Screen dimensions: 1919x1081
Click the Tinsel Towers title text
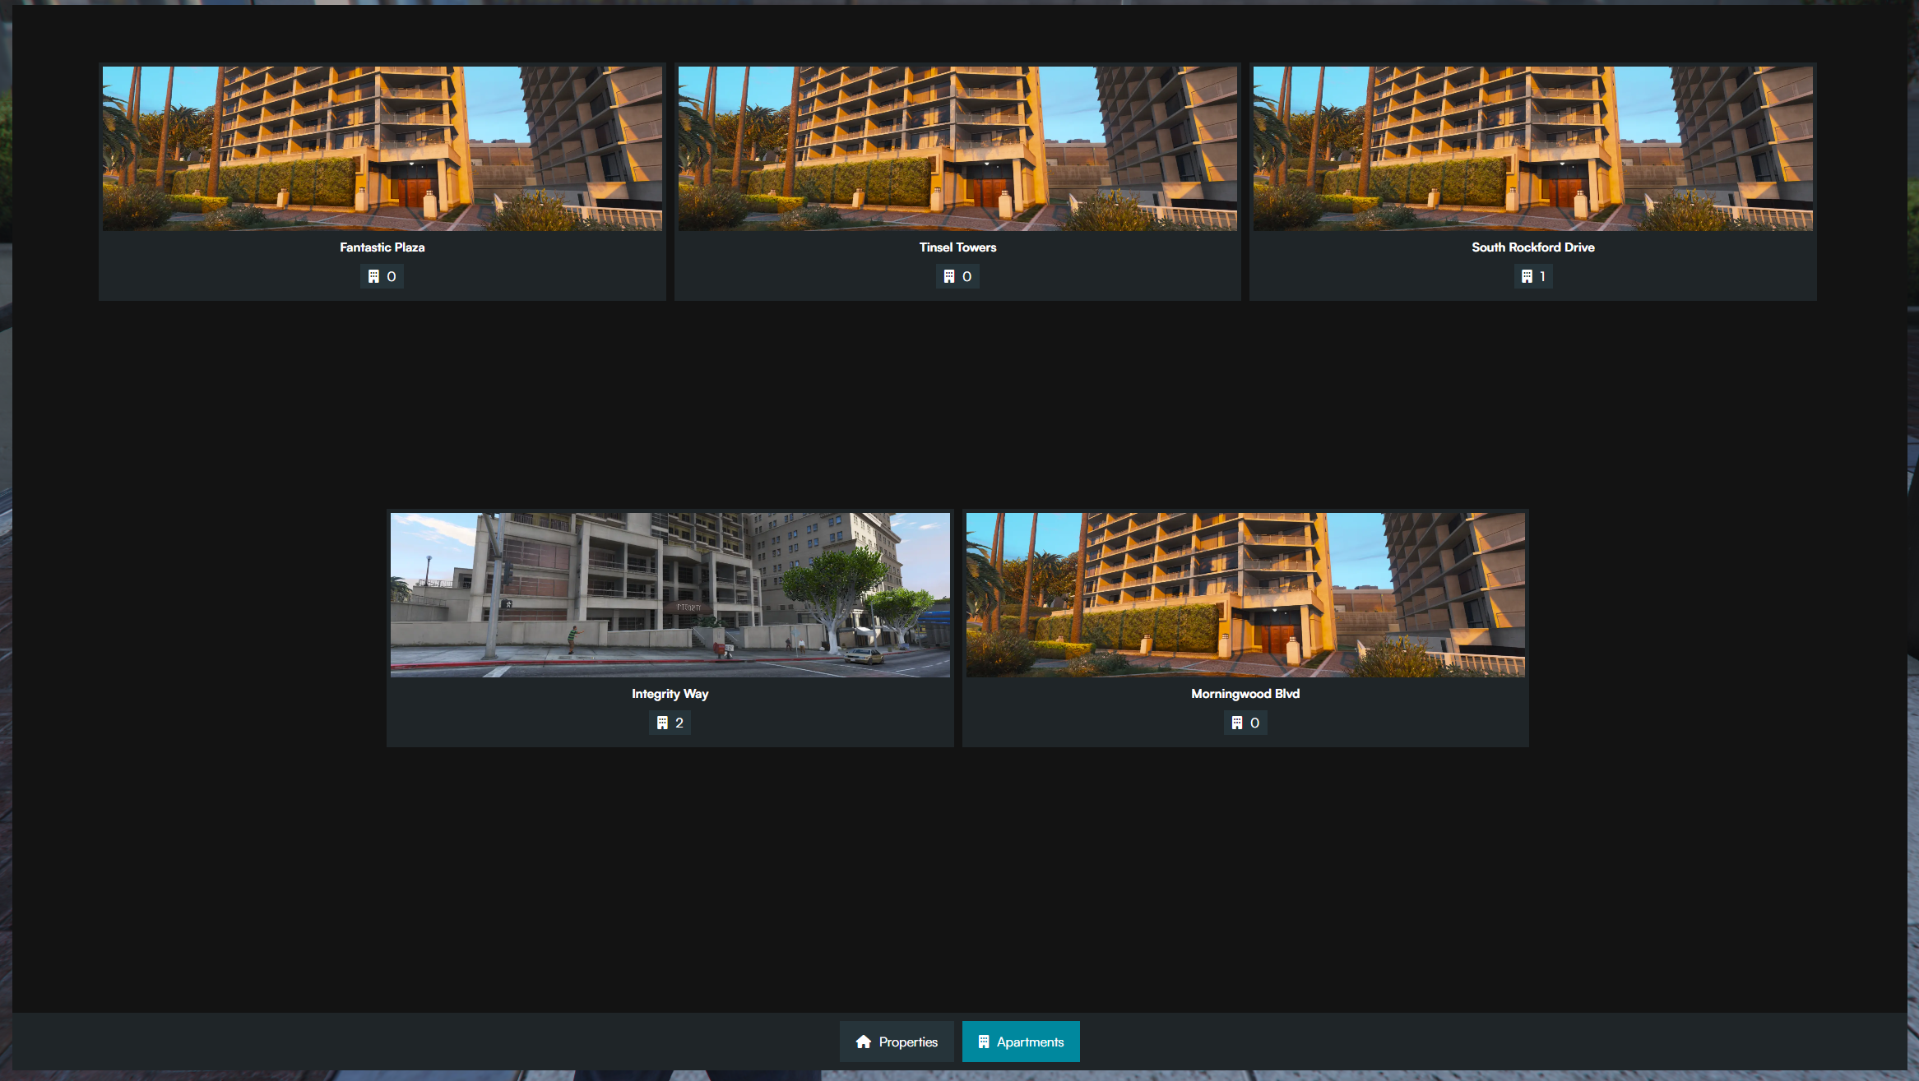957,247
